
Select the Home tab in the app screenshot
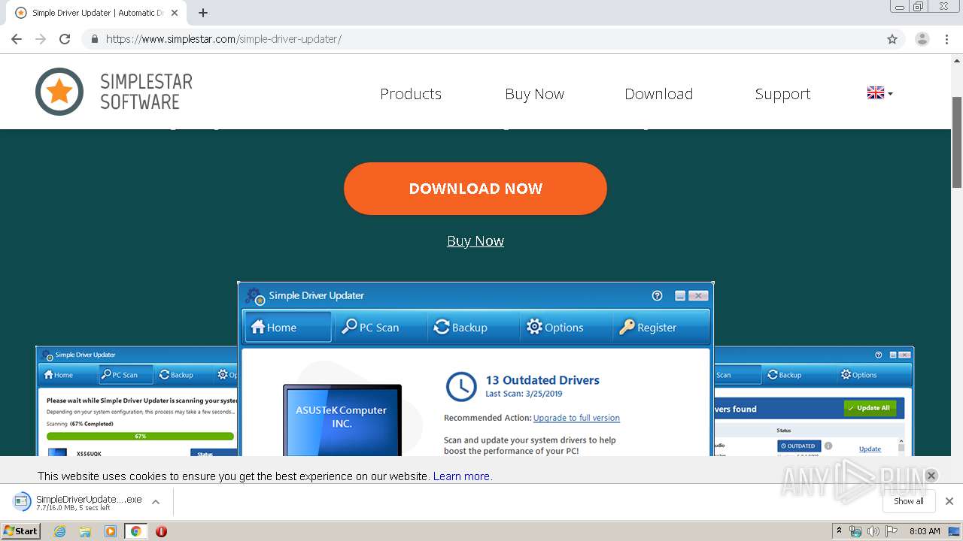coord(287,327)
